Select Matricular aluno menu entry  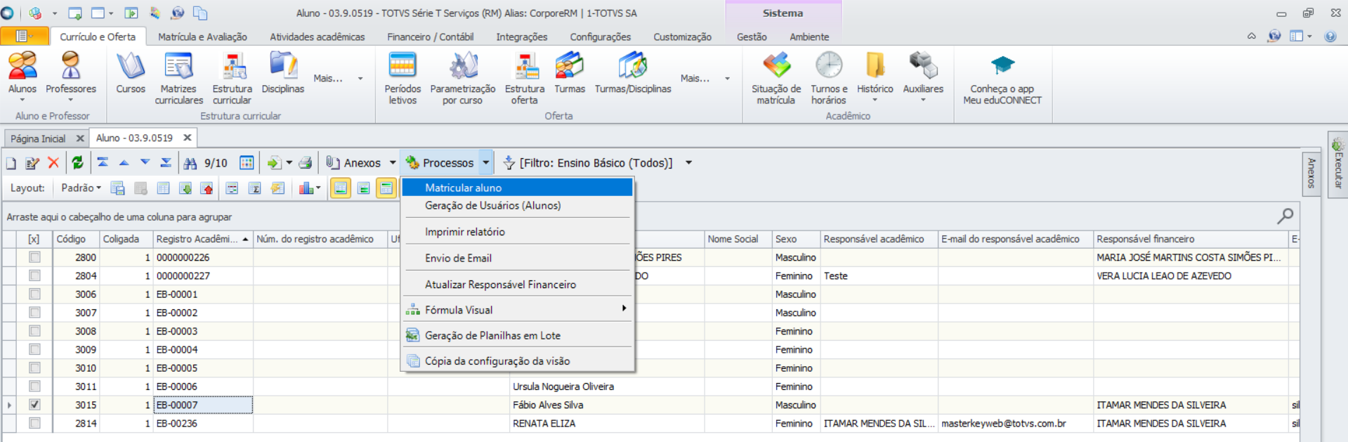[x=518, y=188]
